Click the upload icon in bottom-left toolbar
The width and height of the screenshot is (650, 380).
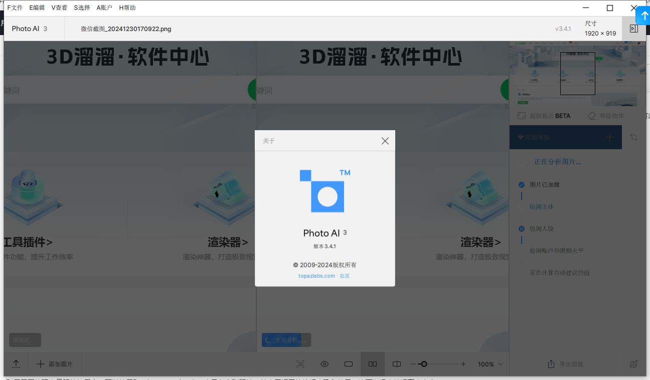[16, 364]
